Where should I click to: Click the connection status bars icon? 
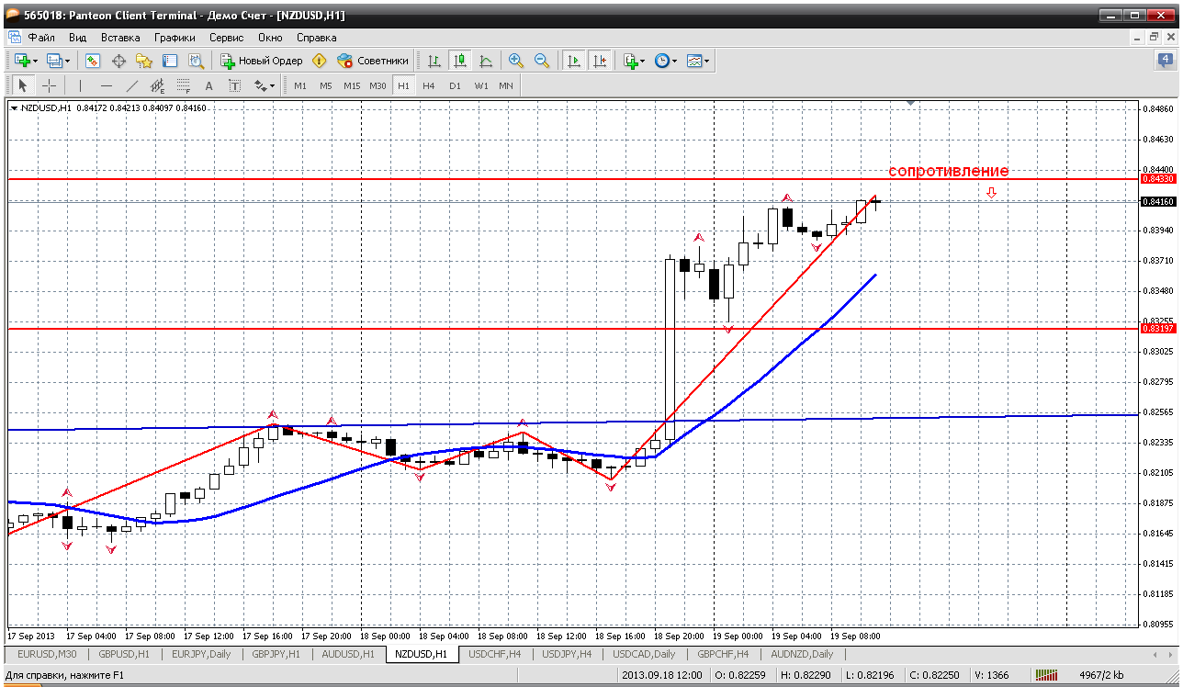pos(1046,675)
